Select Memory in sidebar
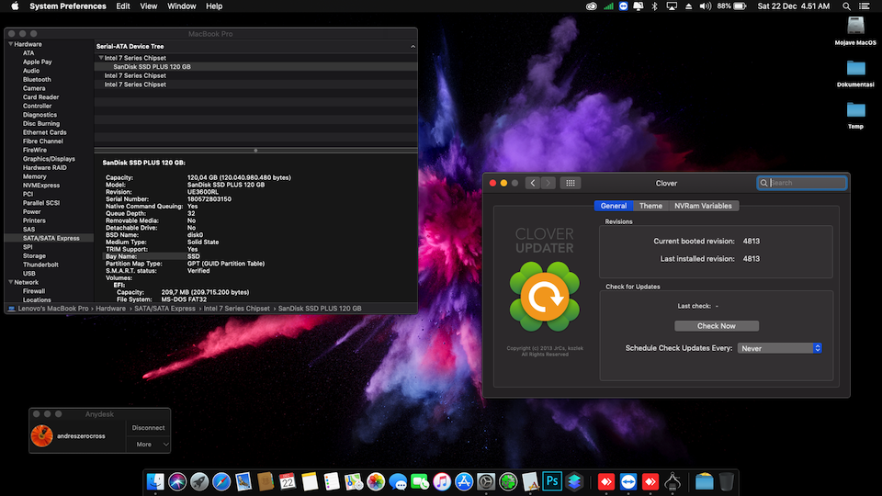882x496 pixels. coord(34,176)
